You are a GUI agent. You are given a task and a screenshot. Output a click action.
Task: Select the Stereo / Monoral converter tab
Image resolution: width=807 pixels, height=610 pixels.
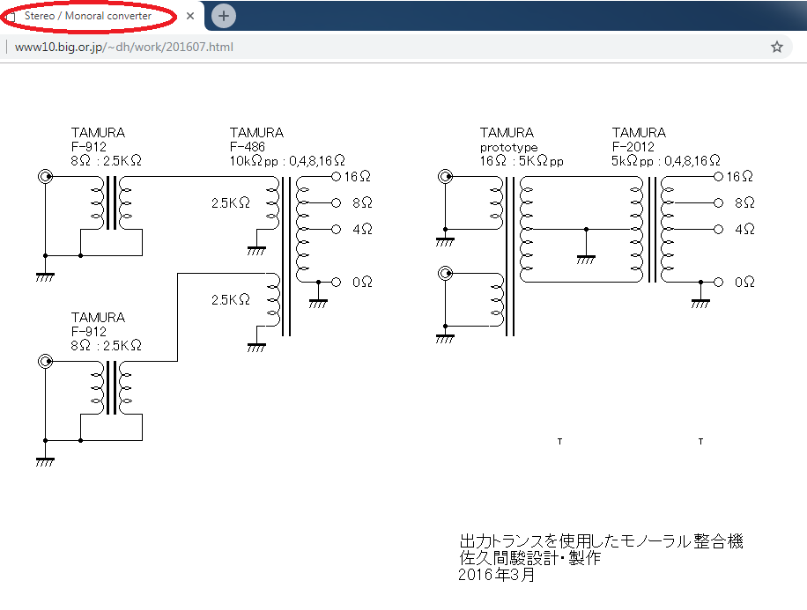[x=87, y=16]
